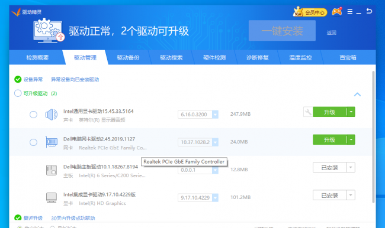Click 已安装 button for Intel集成显卡驱动
This screenshot has height=228, width=385.
pyautogui.click(x=329, y=195)
